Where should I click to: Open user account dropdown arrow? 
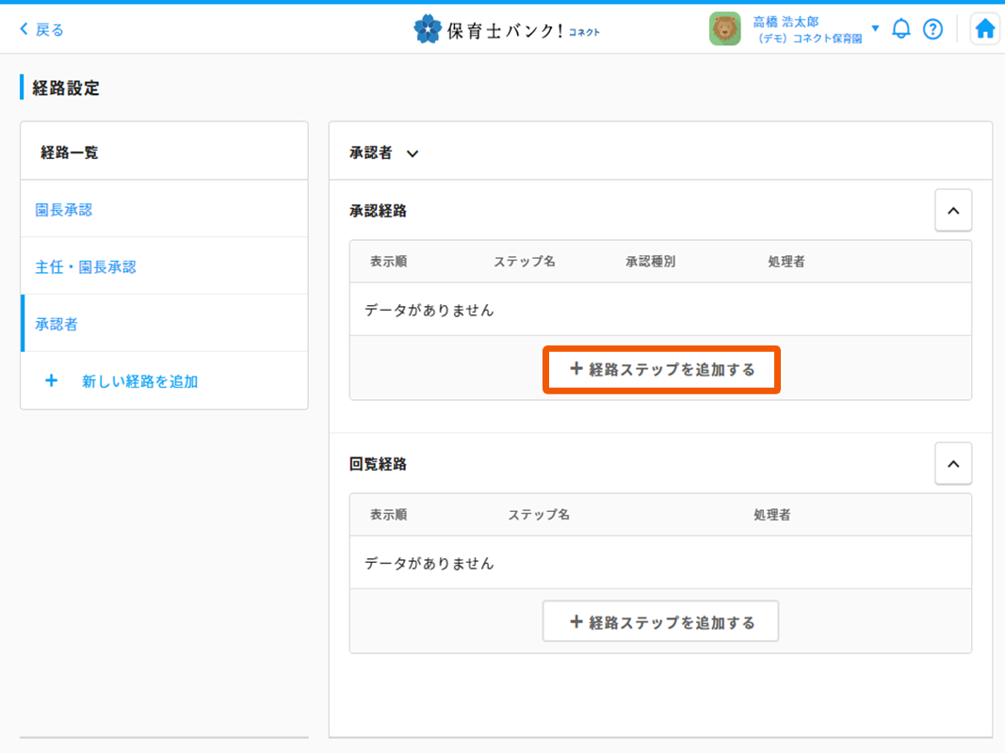pyautogui.click(x=875, y=28)
